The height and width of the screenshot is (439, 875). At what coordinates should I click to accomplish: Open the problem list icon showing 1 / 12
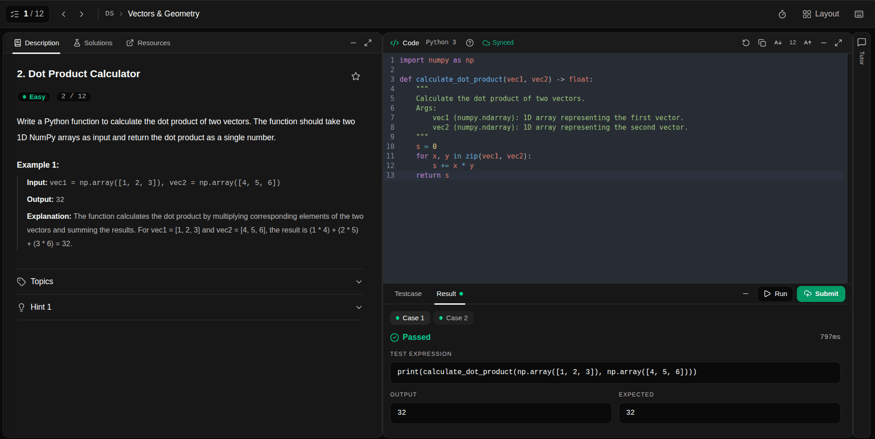(x=27, y=14)
